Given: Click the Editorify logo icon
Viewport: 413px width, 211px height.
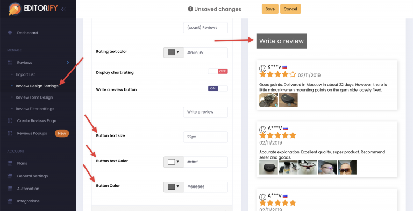Looking at the screenshot, I should pos(15,9).
